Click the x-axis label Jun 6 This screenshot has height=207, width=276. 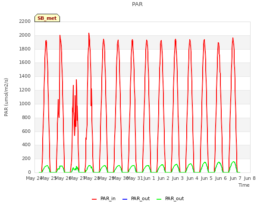coord(221,178)
